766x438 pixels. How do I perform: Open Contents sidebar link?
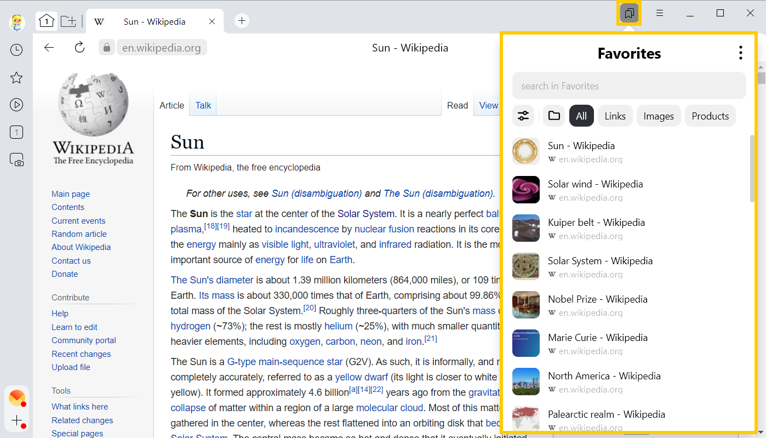68,207
